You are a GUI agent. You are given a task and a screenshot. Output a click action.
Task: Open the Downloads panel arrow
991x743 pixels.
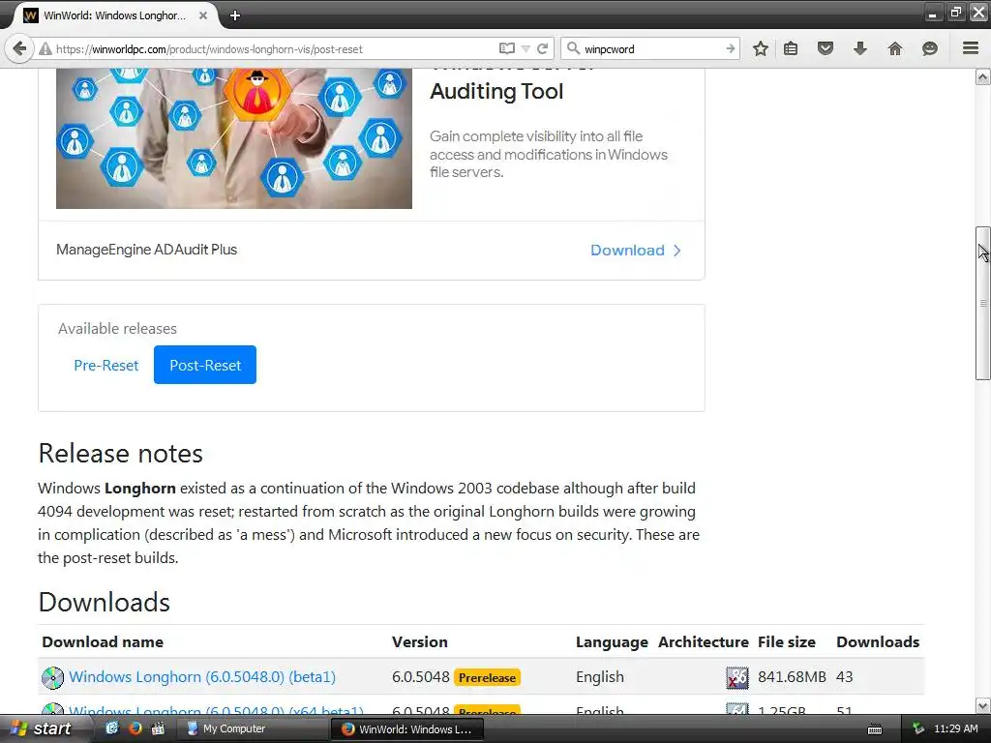[x=860, y=48]
